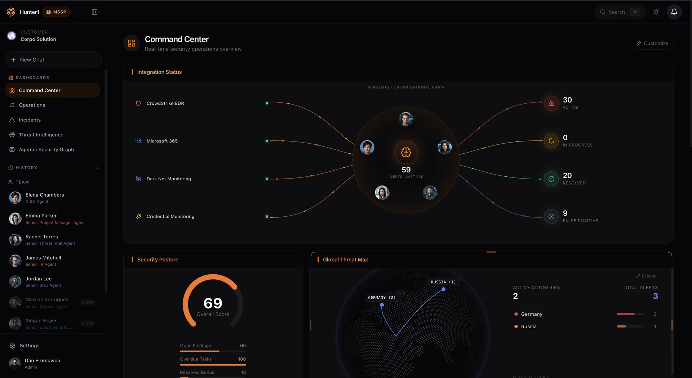Click the Threat Intelligence radar icon
Image resolution: width=692 pixels, height=378 pixels.
point(12,135)
